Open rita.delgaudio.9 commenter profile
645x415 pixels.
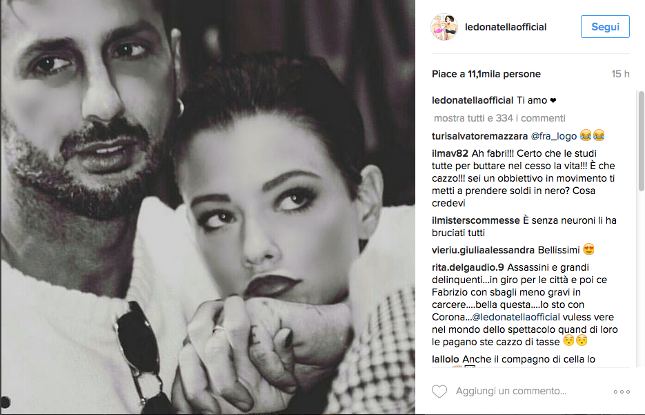point(468,268)
